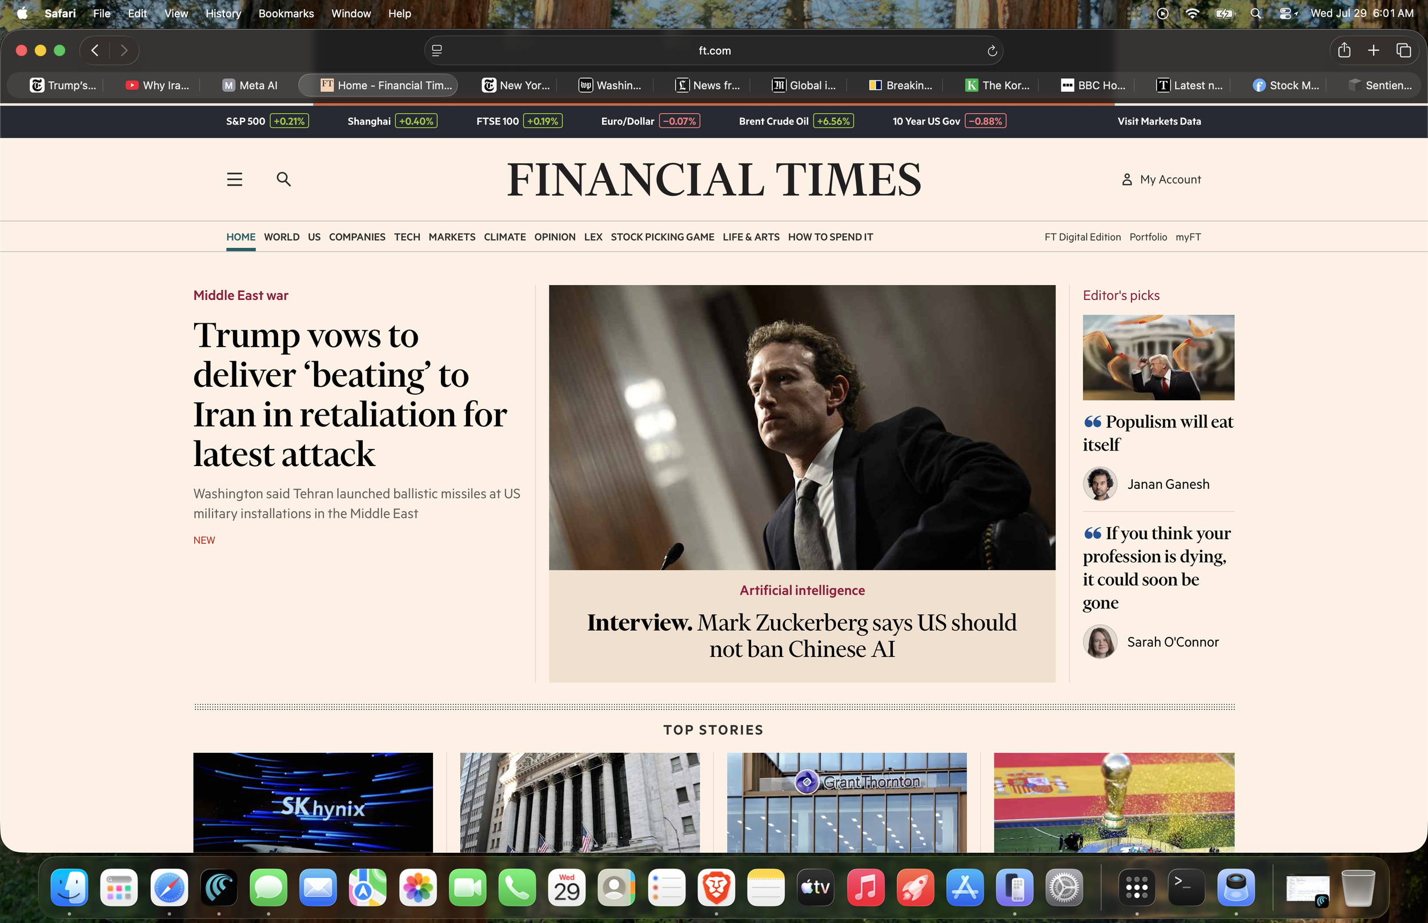This screenshot has height=923, width=1428.
Task: Open Safari History menu
Action: pyautogui.click(x=223, y=13)
